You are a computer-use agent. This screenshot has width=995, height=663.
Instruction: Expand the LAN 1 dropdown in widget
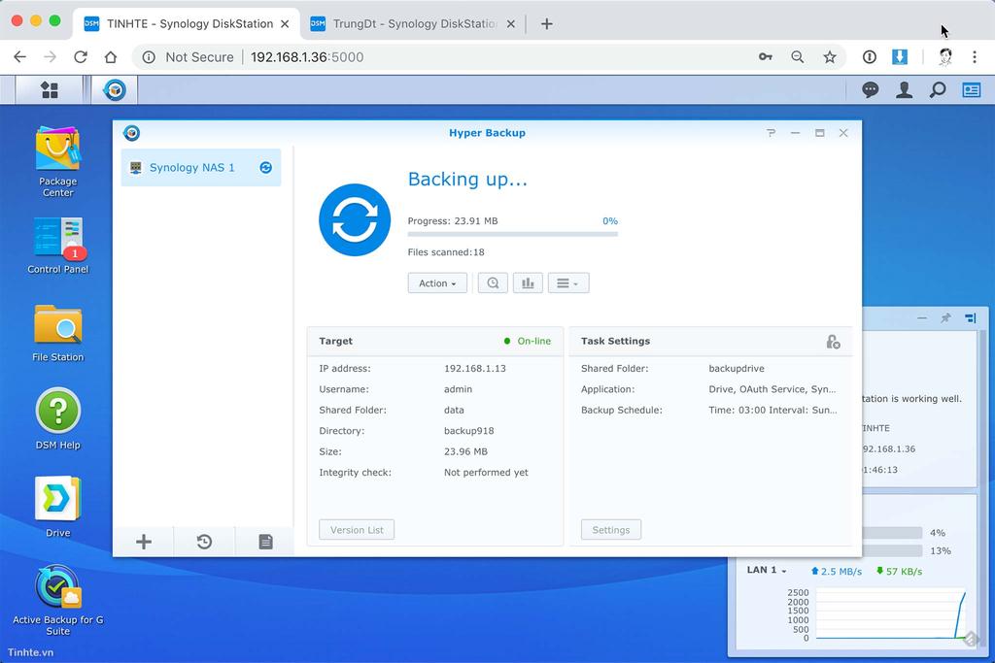[x=767, y=570]
